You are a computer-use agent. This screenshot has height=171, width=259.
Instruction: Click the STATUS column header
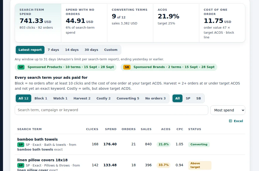194,129
